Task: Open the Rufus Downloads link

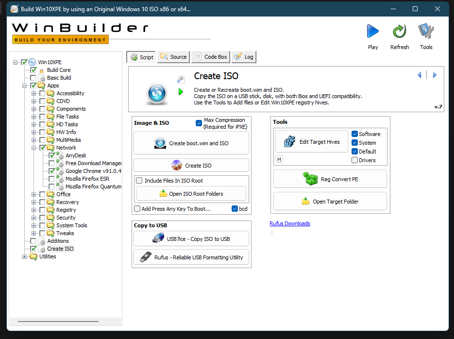Action: pos(290,223)
